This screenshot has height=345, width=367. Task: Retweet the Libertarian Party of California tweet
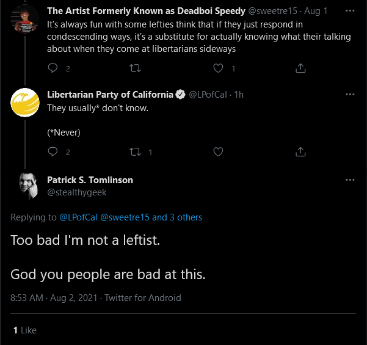tap(136, 151)
